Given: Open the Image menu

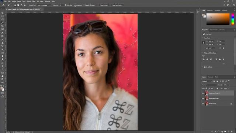Looking at the screenshot, I should 14,1.
